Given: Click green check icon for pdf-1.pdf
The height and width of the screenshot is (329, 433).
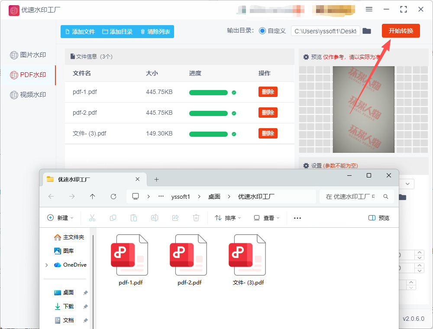Looking at the screenshot, I should point(234,93).
